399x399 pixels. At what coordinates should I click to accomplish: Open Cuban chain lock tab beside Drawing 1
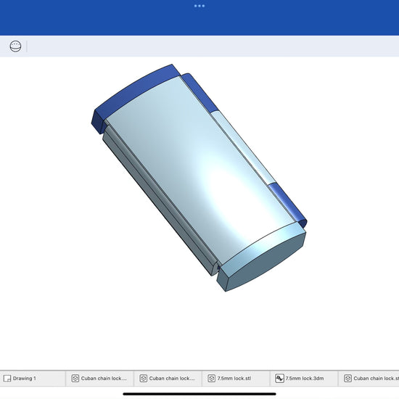99,379
